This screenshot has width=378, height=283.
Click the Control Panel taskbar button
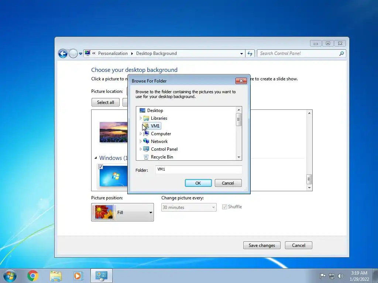(x=102, y=276)
